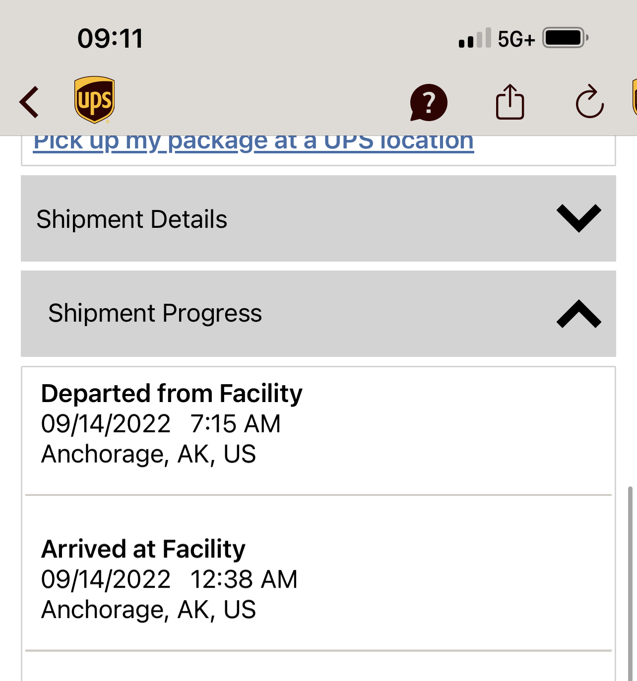
Task: Tap the 5G+ network indicator
Action: 516,39
